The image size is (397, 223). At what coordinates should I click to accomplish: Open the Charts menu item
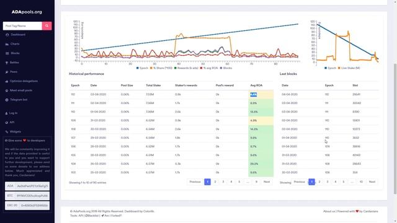coord(15,44)
